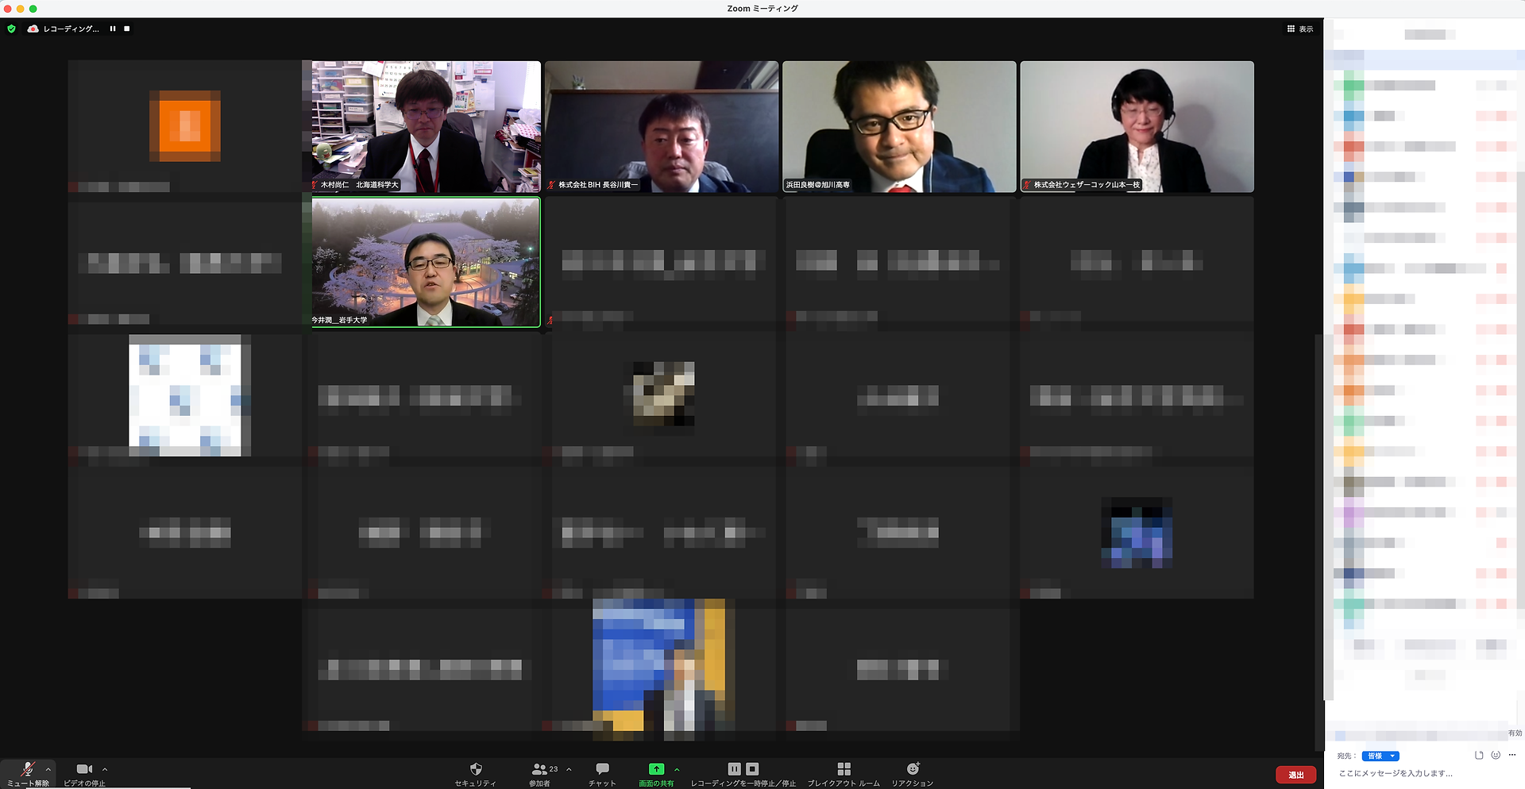Open the 表示 view layout menu
The image size is (1525, 789).
coord(1300,29)
